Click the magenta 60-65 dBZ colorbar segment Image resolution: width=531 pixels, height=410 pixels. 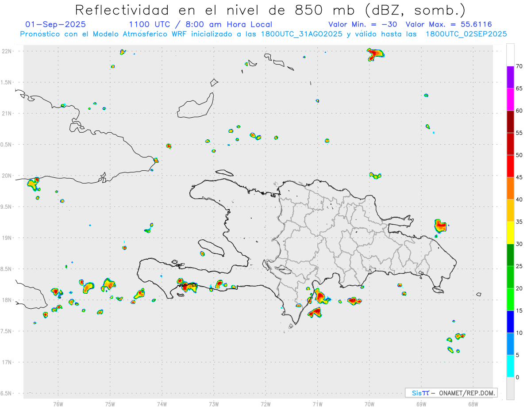[510, 100]
